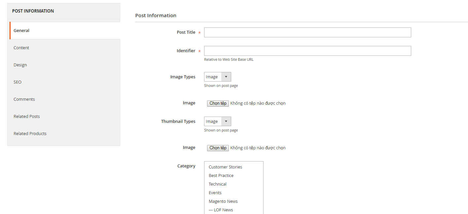Viewport: 468px width, 214px height.
Task: Choose a file under Image Types
Action: point(218,103)
